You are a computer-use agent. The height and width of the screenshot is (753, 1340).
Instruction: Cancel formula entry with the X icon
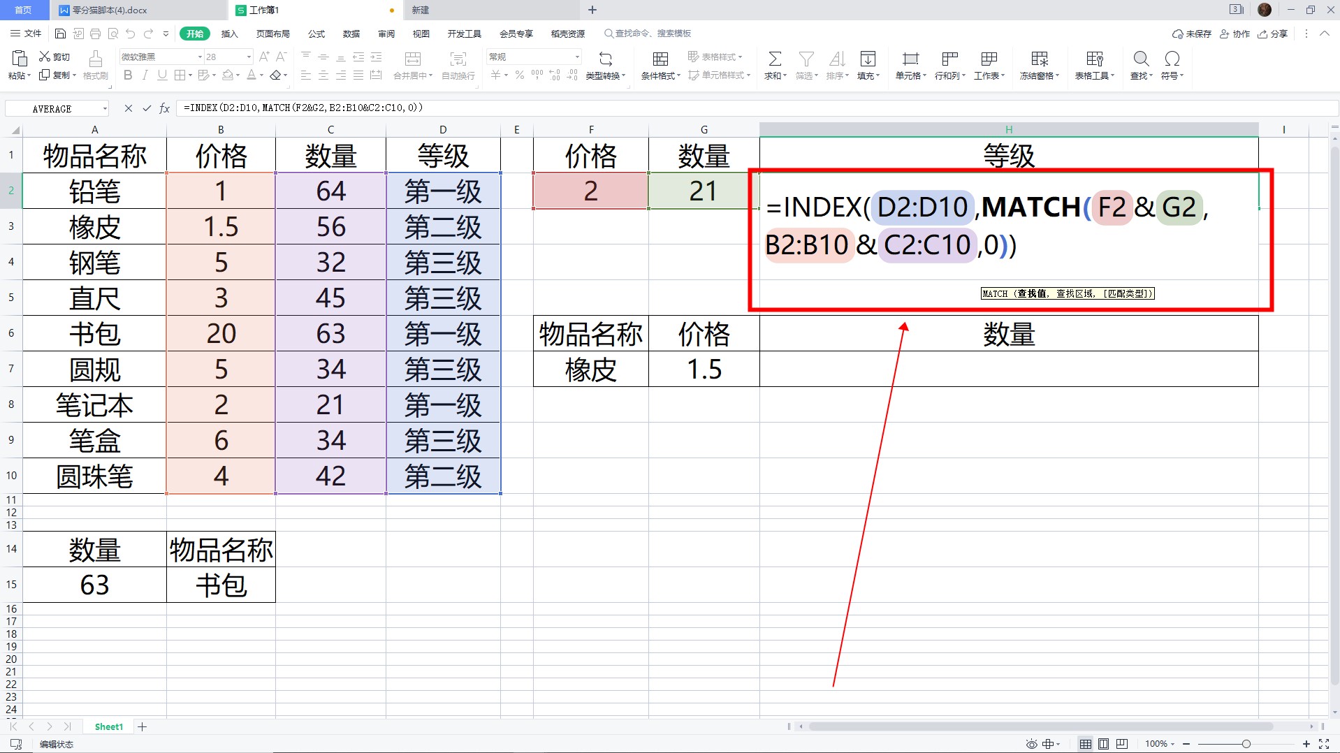pyautogui.click(x=128, y=108)
